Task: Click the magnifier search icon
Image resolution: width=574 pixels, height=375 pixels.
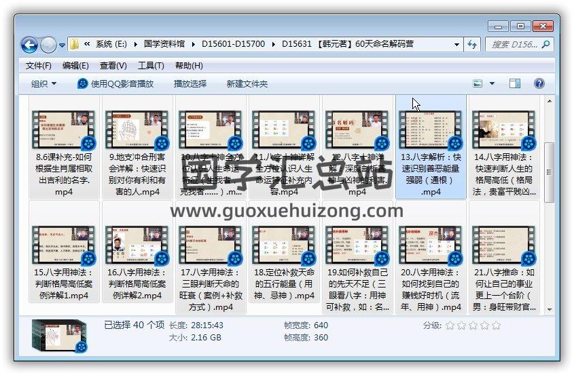Action: point(546,45)
